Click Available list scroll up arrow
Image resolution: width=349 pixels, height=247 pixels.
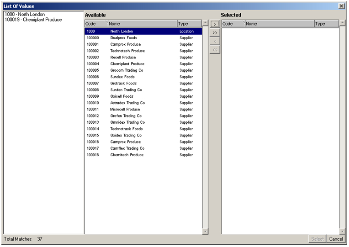click(205, 23)
